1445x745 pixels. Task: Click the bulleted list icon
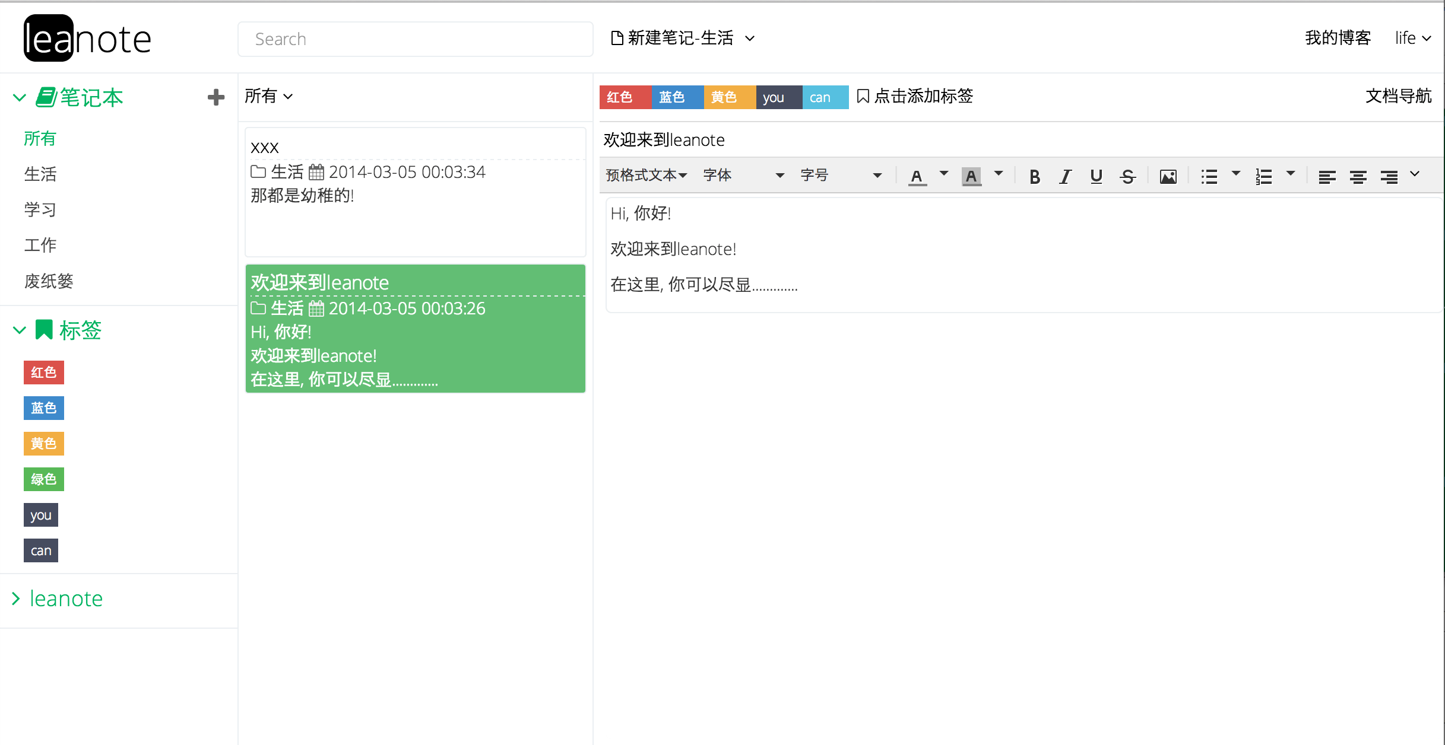click(x=1209, y=176)
